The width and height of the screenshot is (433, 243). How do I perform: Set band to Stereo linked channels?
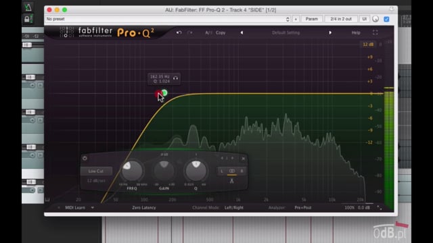click(x=232, y=171)
